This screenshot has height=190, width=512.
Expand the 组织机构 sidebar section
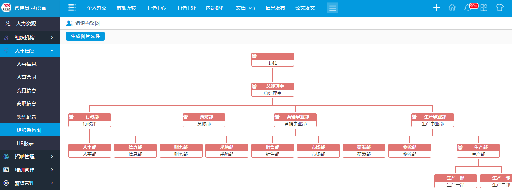[x=30, y=37]
